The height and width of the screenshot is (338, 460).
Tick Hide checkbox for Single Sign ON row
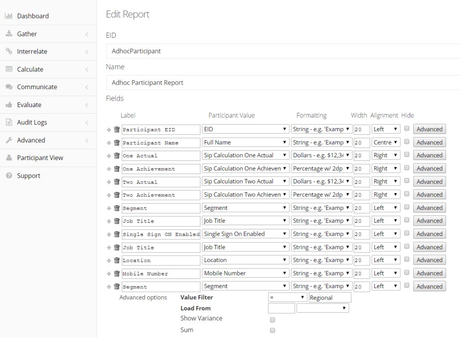(x=407, y=233)
